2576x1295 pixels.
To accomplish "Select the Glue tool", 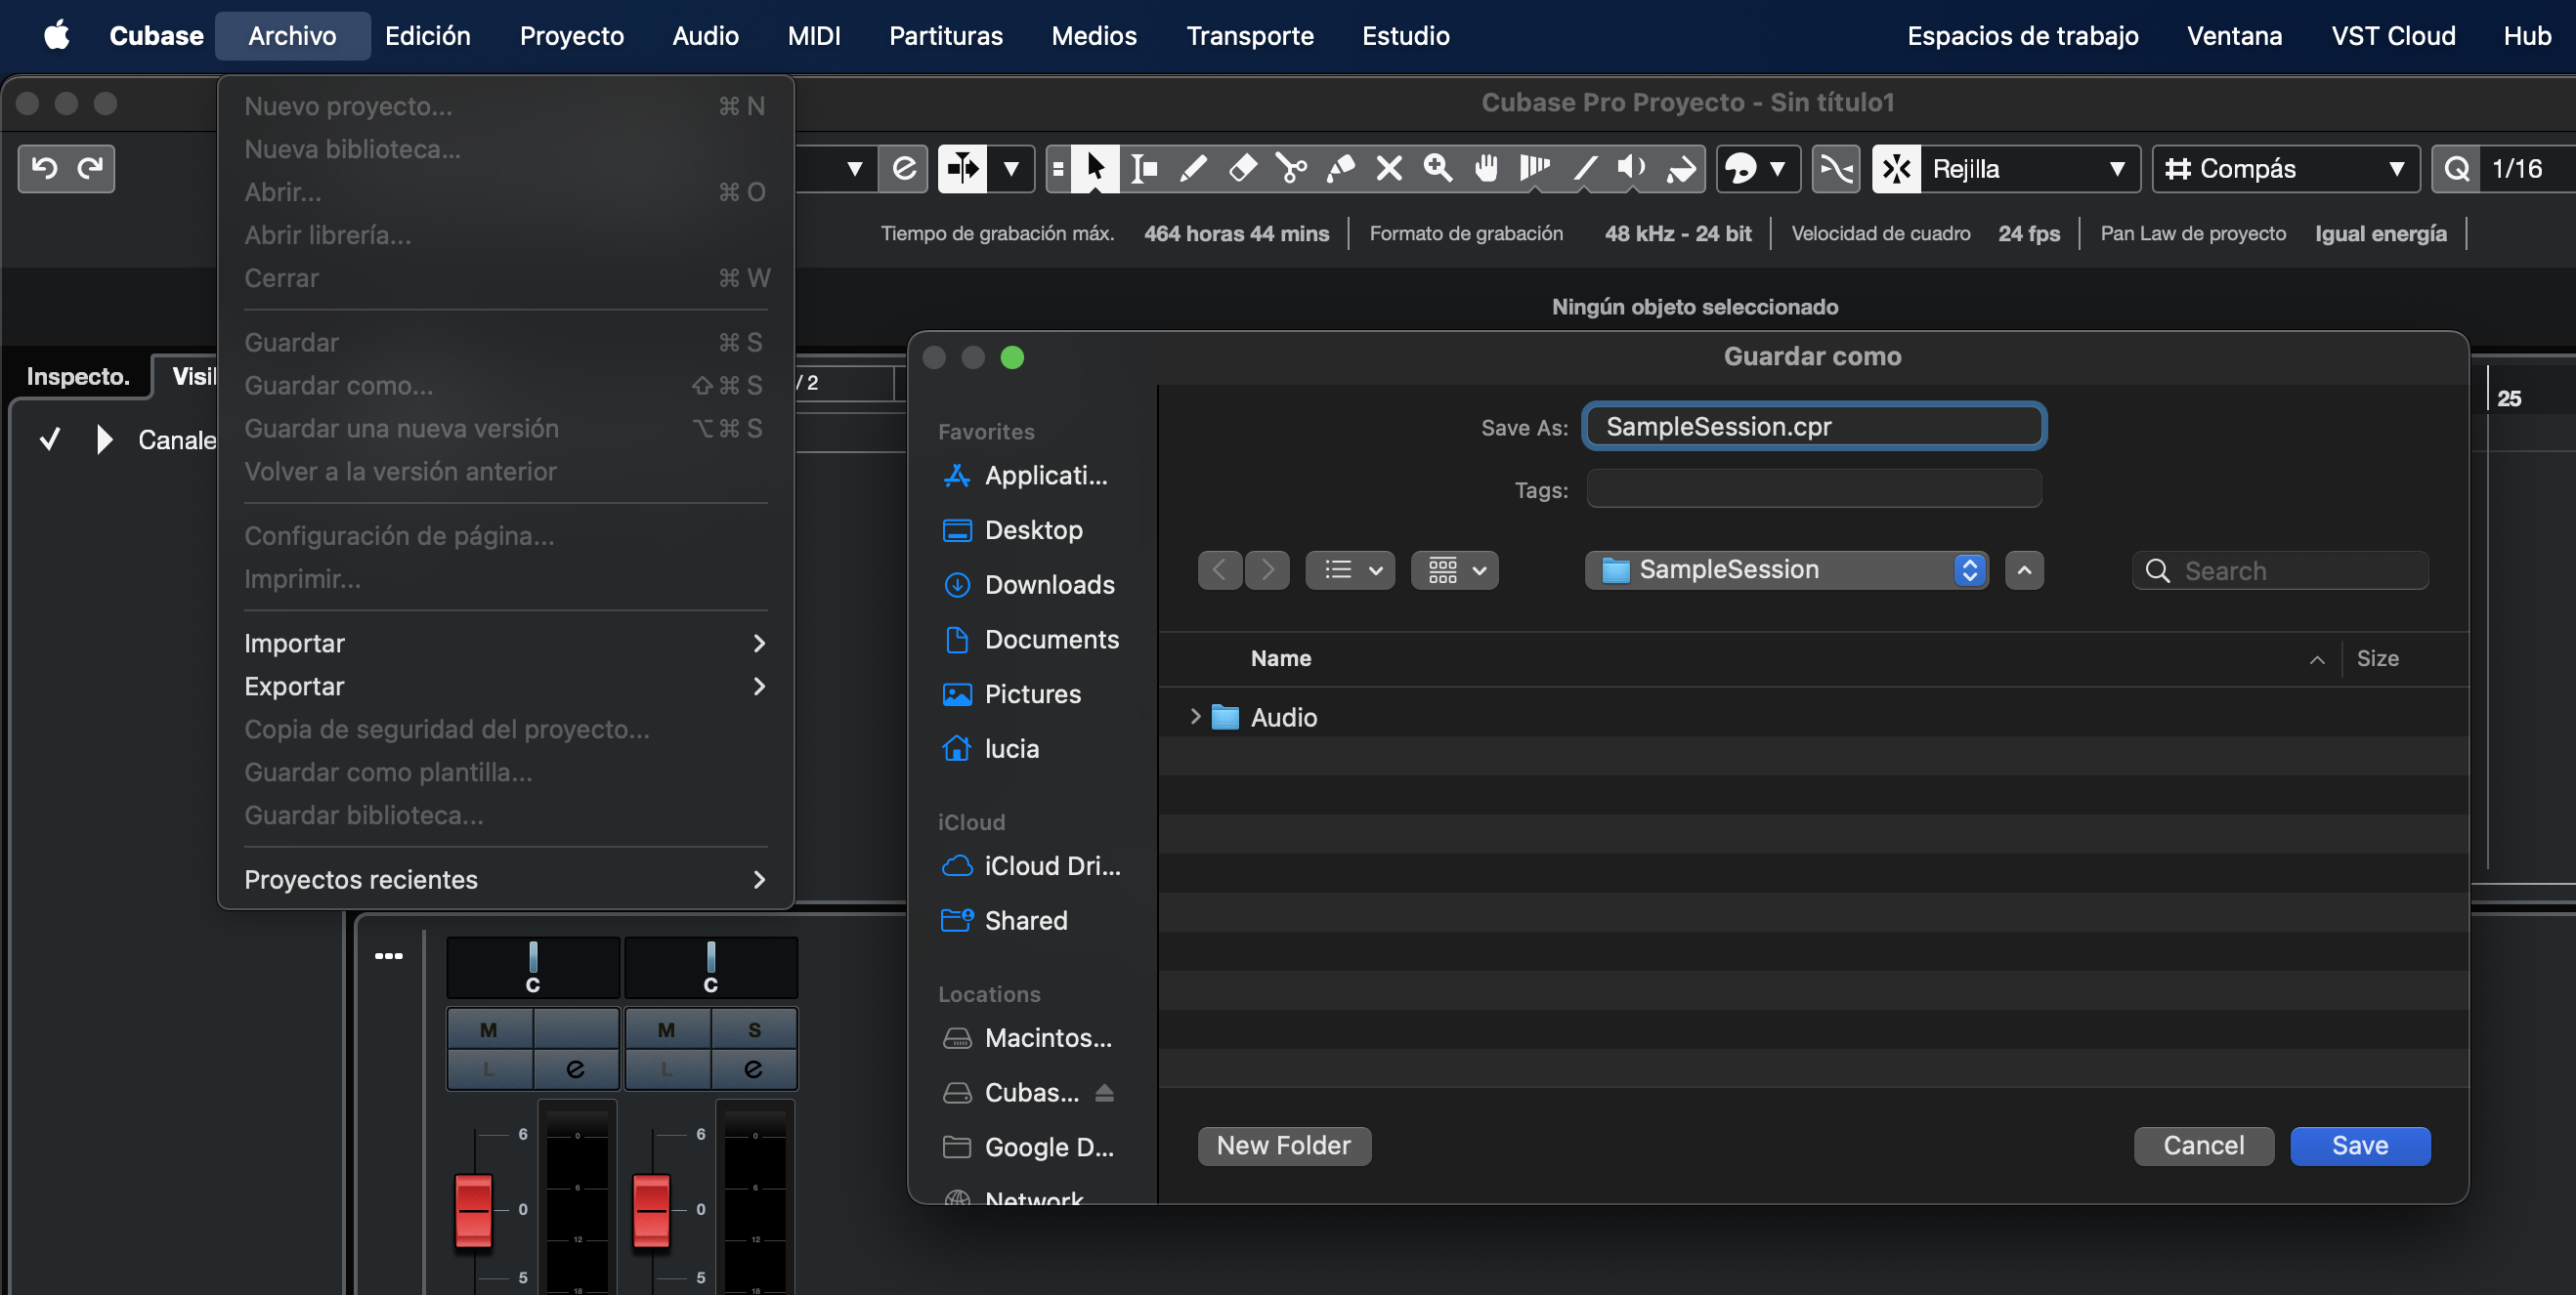I will pos(1340,168).
